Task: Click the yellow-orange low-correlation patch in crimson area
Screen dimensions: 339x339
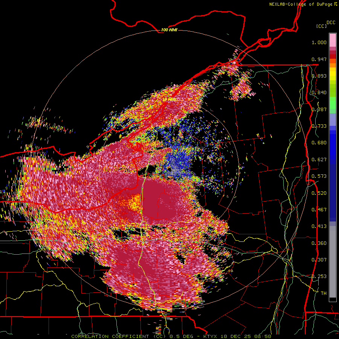Action: [x=136, y=202]
